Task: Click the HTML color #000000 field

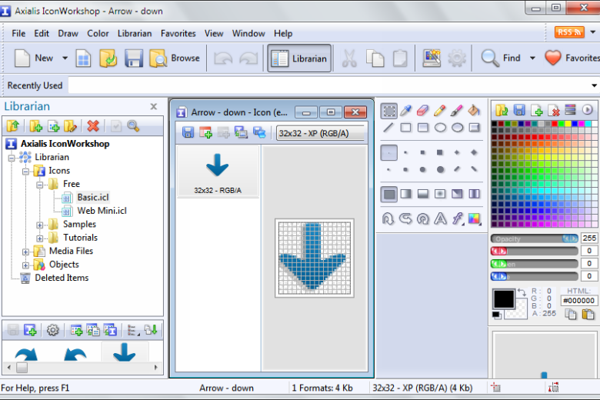Action: (x=579, y=301)
